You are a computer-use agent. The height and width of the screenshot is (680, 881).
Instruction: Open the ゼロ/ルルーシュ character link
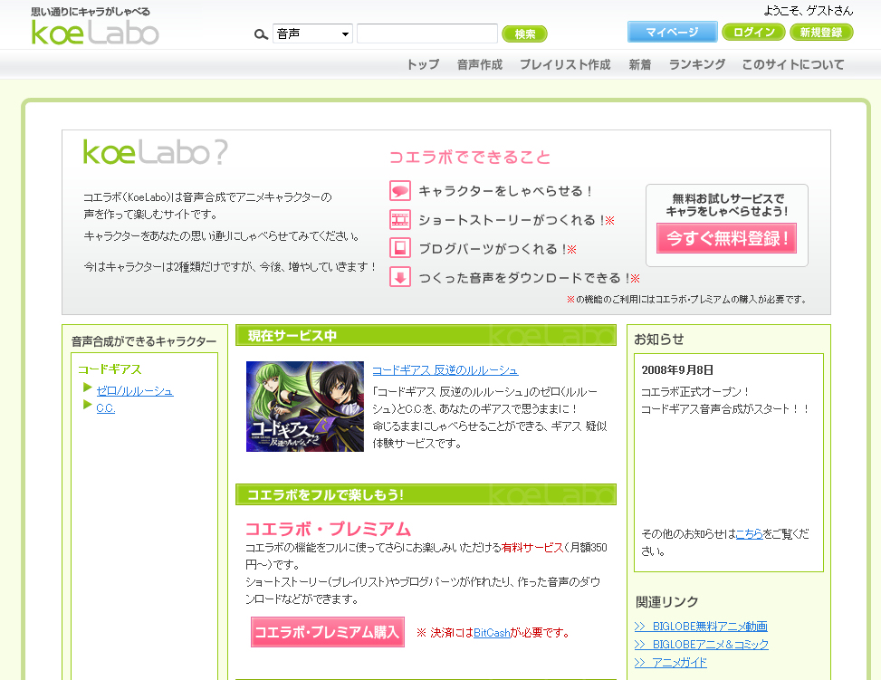click(x=135, y=390)
